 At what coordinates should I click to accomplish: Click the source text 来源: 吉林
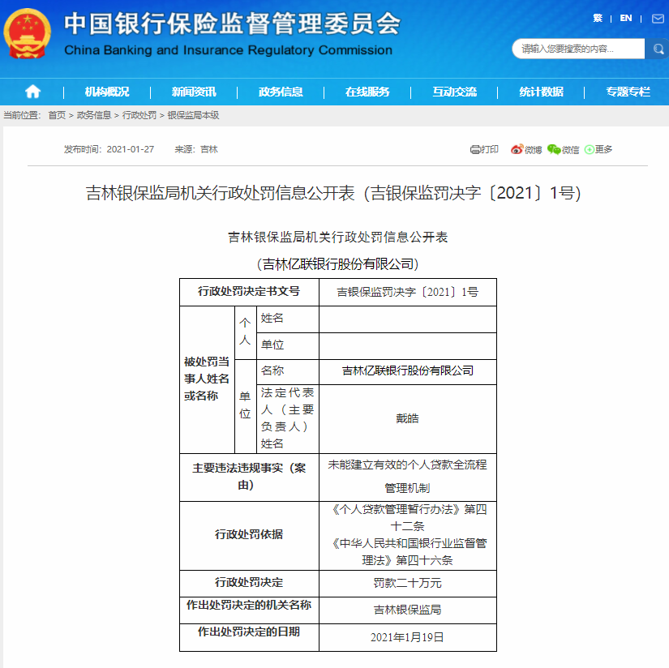[196, 149]
